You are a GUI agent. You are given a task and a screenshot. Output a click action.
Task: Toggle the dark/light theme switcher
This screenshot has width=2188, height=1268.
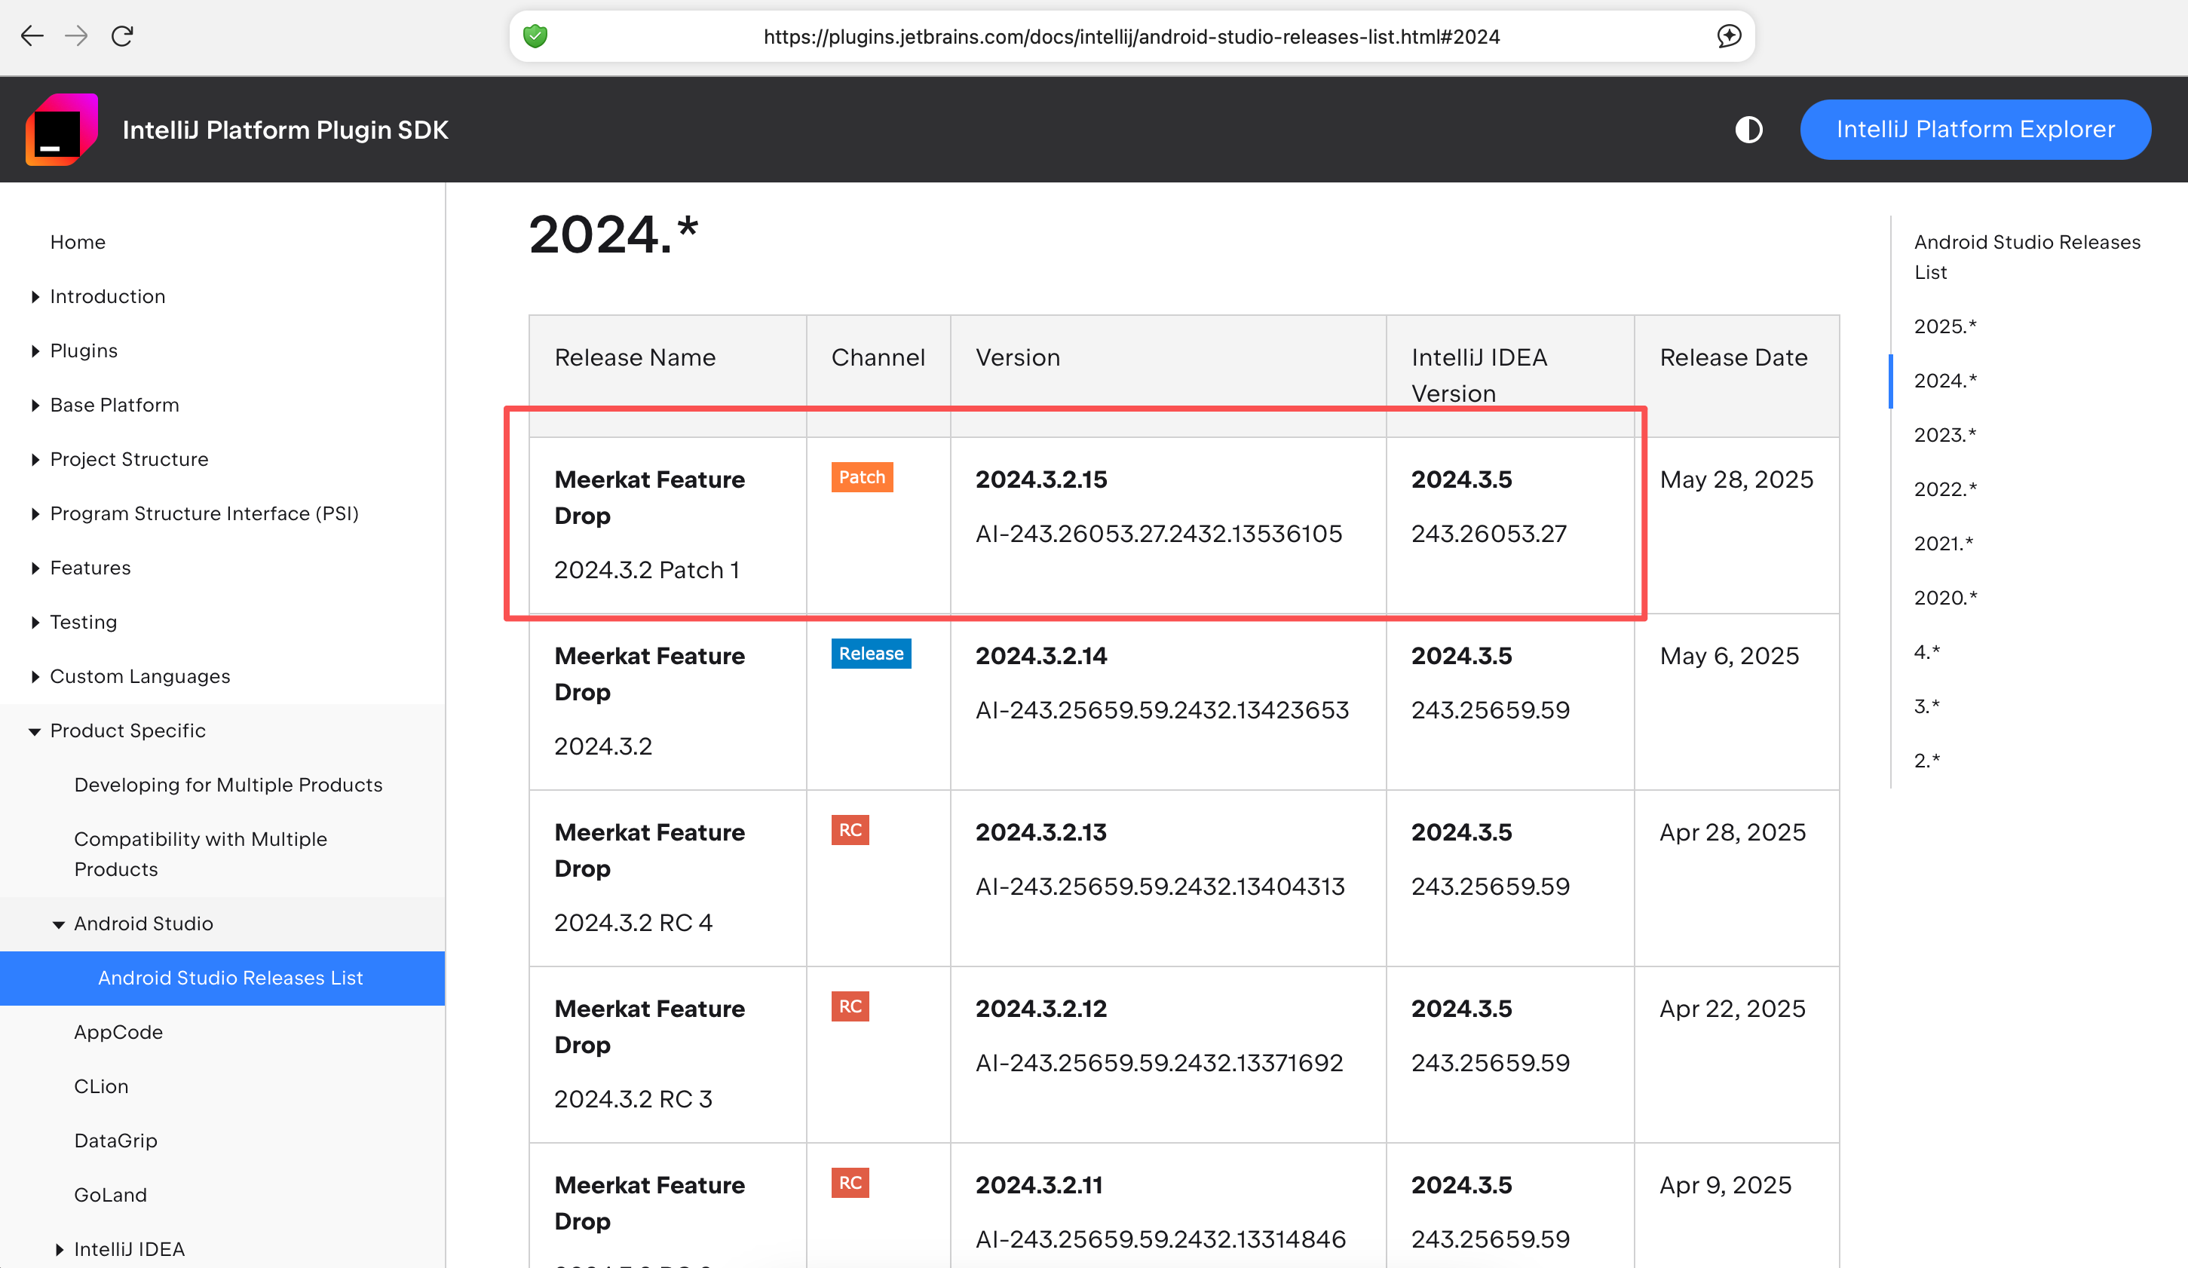pyautogui.click(x=1748, y=130)
